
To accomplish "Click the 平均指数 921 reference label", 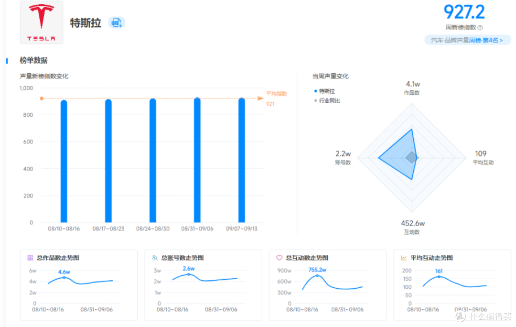I will point(277,99).
